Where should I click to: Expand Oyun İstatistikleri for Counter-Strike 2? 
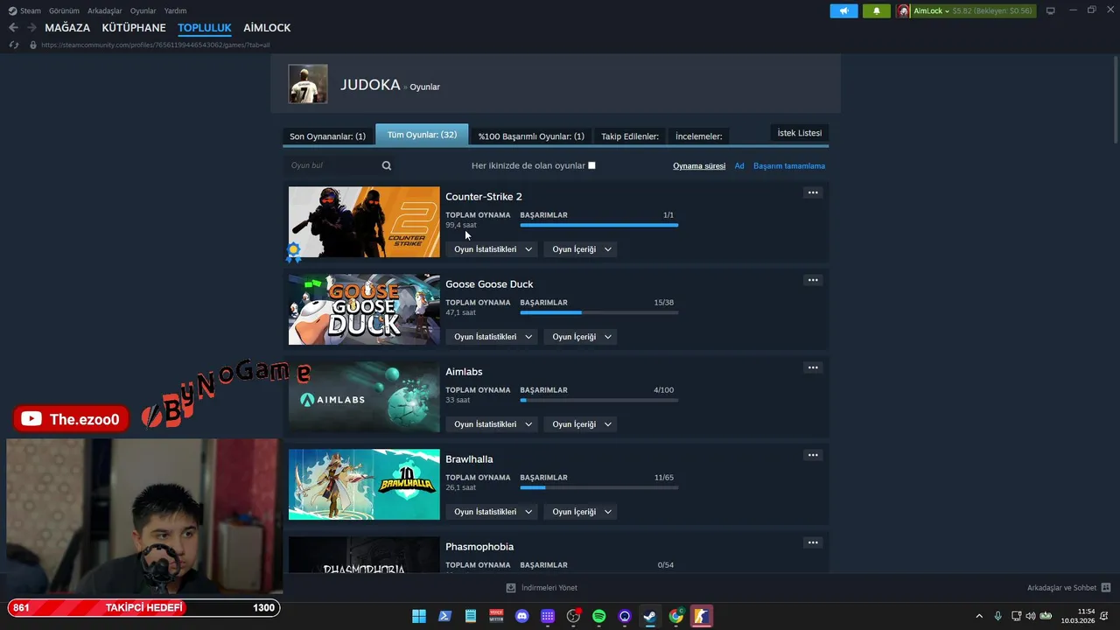pyautogui.click(x=493, y=249)
